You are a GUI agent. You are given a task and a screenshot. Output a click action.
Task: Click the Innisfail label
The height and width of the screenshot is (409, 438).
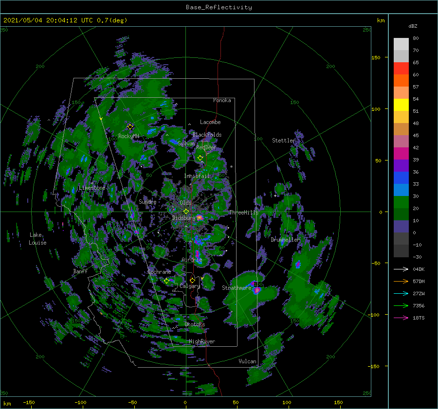197,176
